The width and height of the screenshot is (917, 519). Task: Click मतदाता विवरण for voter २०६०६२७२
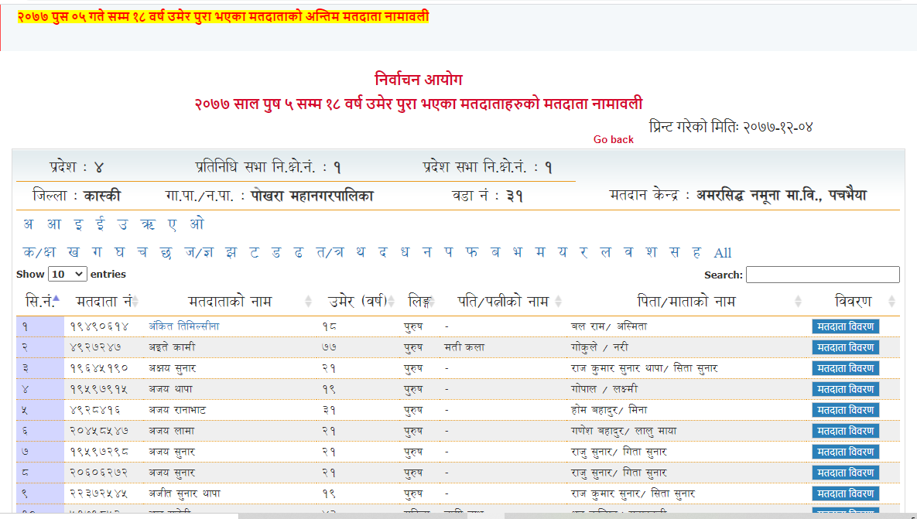845,473
